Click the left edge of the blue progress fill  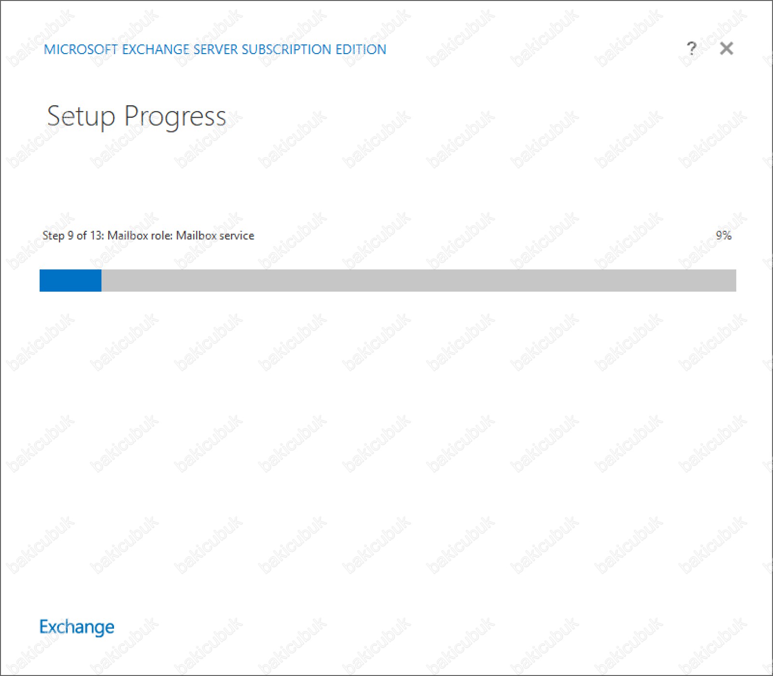[x=42, y=281]
